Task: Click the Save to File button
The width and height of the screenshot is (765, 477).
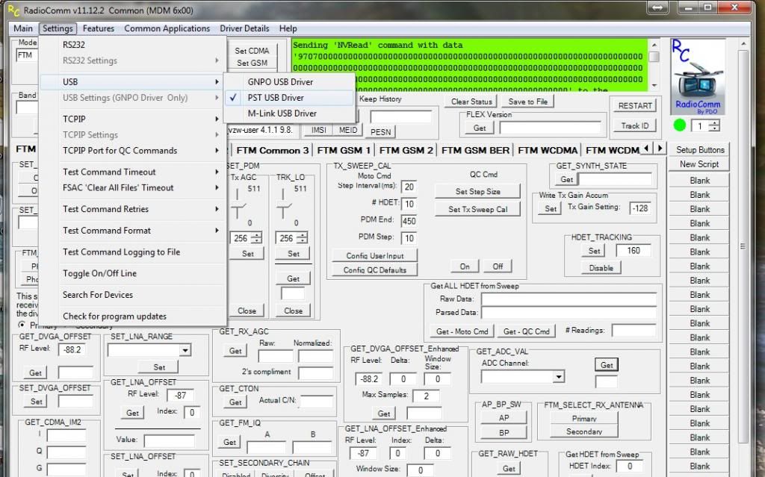Action: click(x=528, y=102)
